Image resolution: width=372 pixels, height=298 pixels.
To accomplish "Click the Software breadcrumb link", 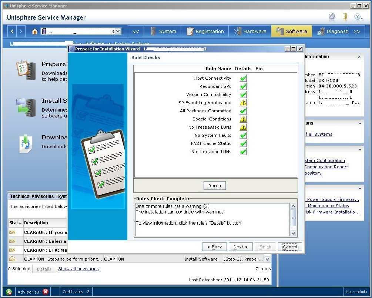I will [95, 43].
